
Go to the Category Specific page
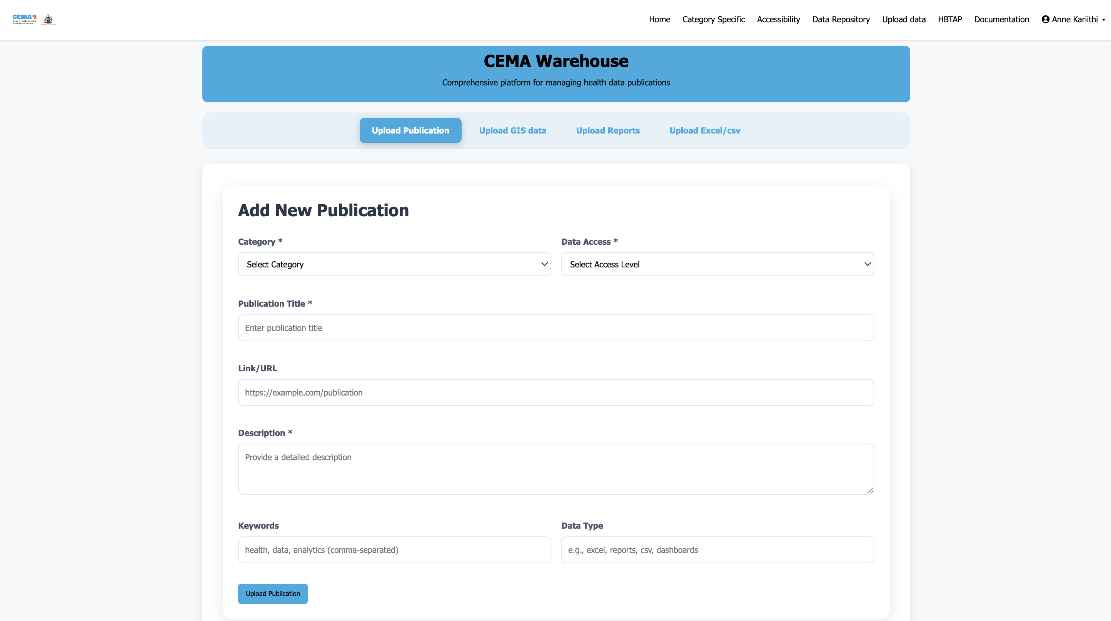713,19
